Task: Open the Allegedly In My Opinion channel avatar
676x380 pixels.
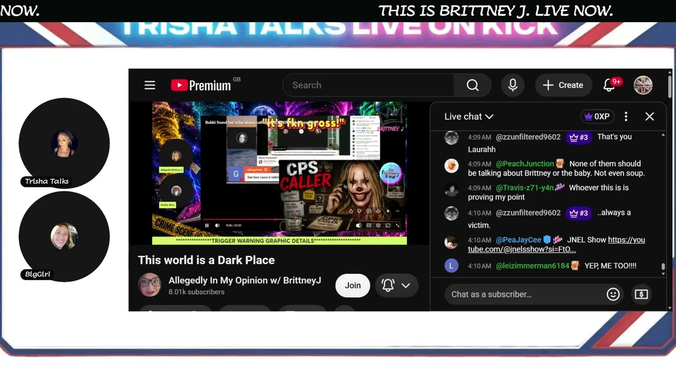Action: click(149, 285)
